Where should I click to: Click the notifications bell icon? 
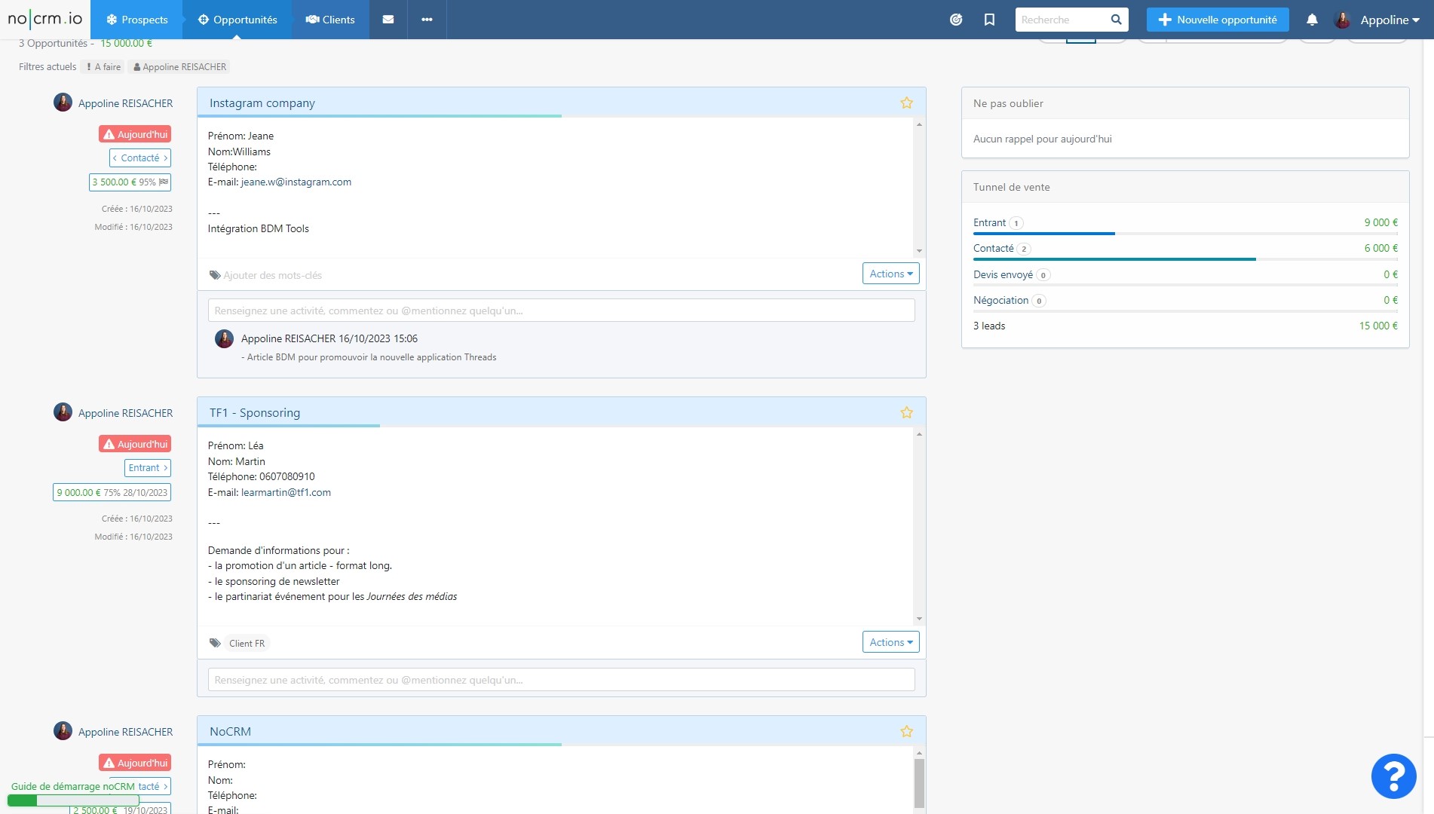[1312, 20]
